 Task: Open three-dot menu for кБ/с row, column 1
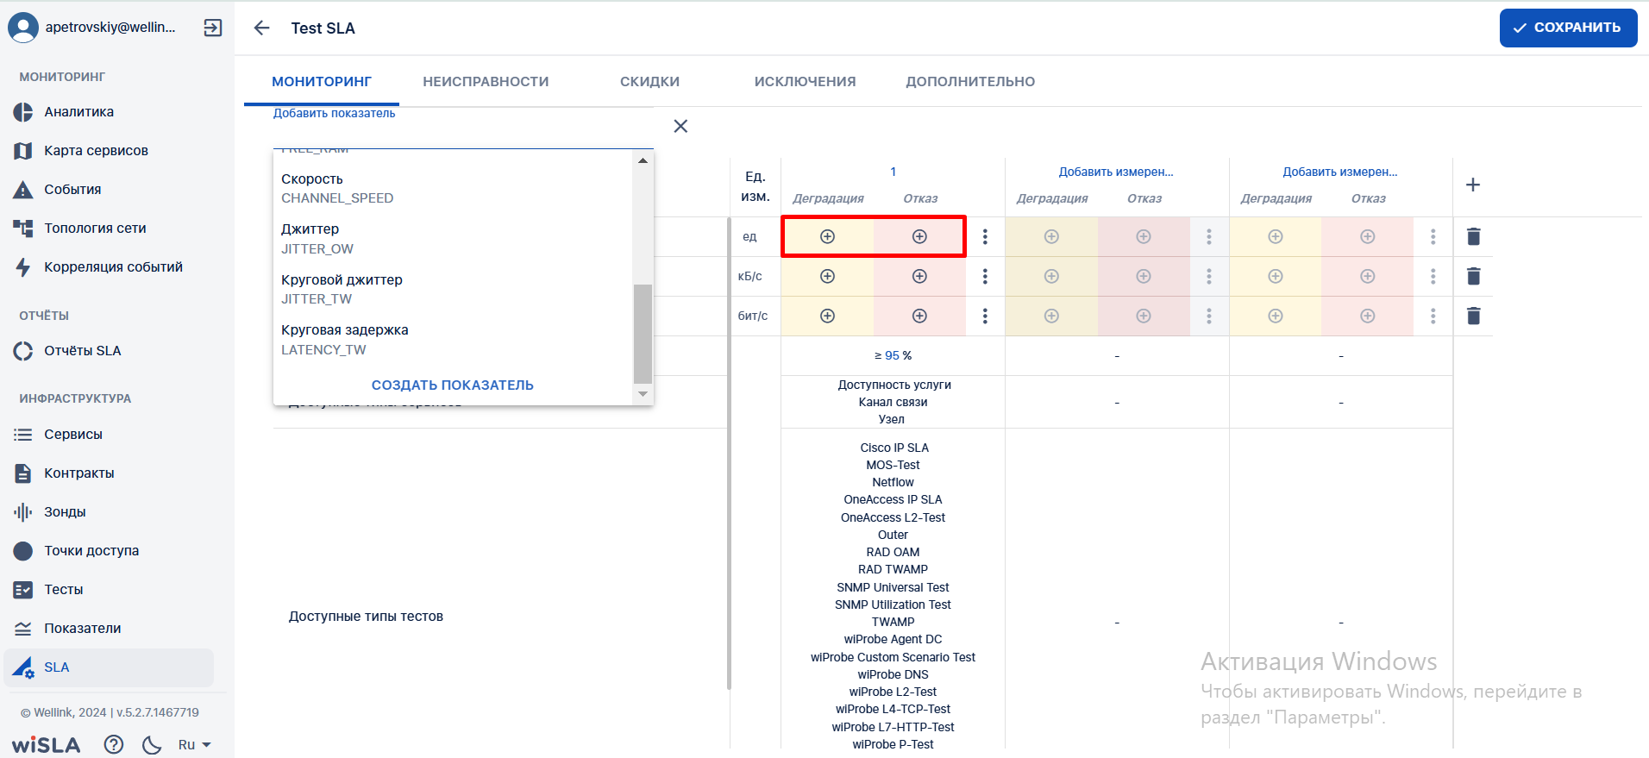[985, 277]
